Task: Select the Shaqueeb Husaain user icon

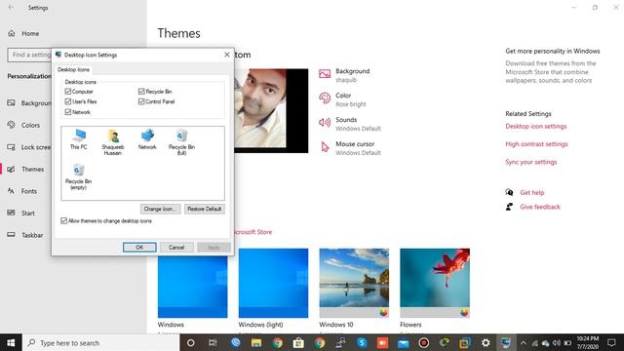Action: [x=113, y=142]
